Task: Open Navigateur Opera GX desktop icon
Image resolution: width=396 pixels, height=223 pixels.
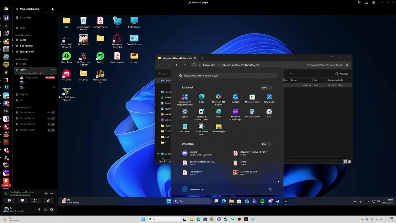Action: (117, 41)
